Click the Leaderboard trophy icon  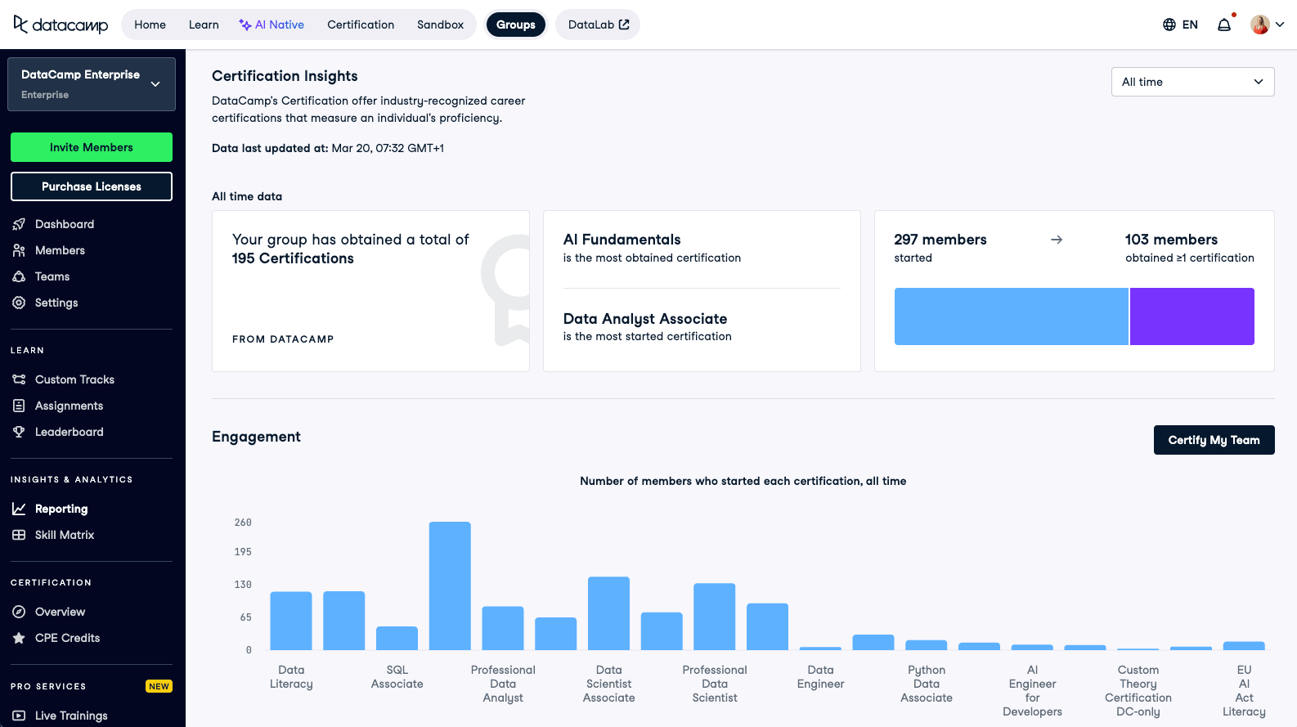coord(19,432)
